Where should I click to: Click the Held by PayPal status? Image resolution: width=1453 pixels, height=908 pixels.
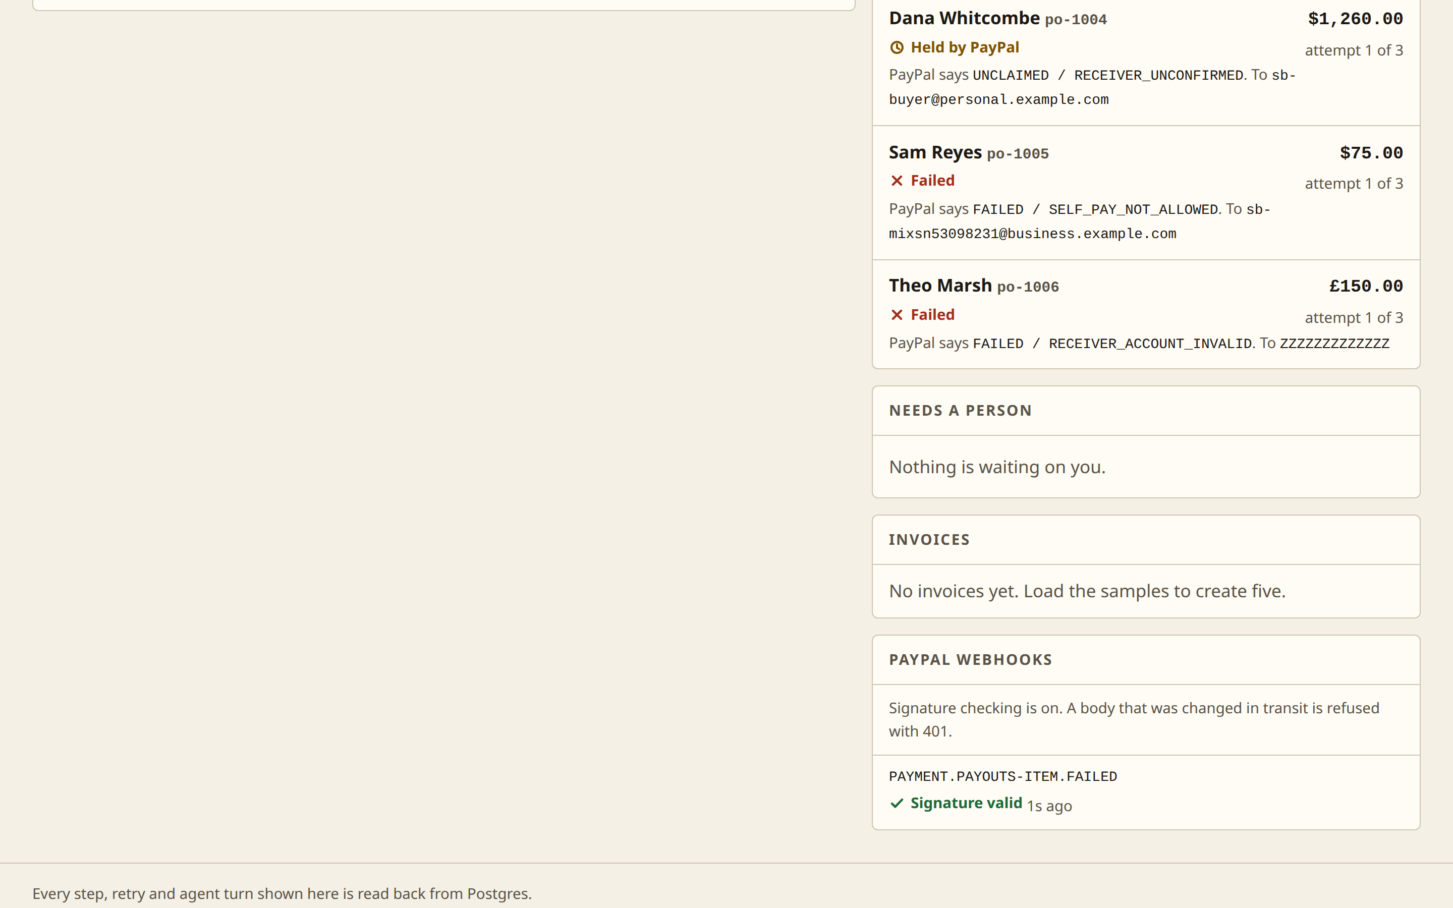[964, 47]
